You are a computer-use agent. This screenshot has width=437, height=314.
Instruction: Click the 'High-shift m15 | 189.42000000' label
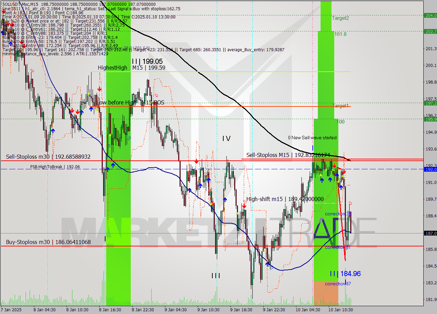point(285,199)
